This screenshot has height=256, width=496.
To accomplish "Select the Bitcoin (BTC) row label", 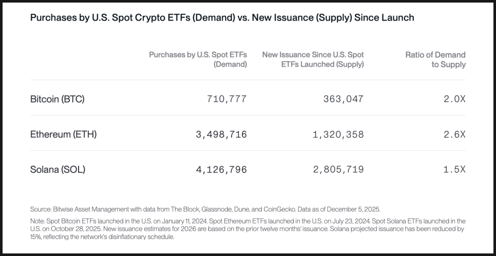I will click(x=57, y=99).
